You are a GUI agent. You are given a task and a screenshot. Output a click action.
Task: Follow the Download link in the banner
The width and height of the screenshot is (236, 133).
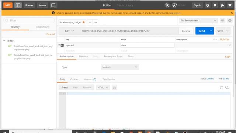click(97, 13)
